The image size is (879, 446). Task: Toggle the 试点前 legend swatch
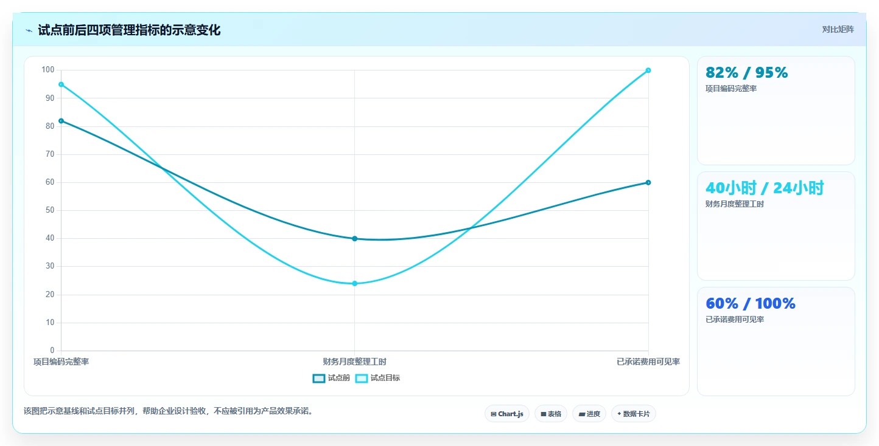click(319, 378)
